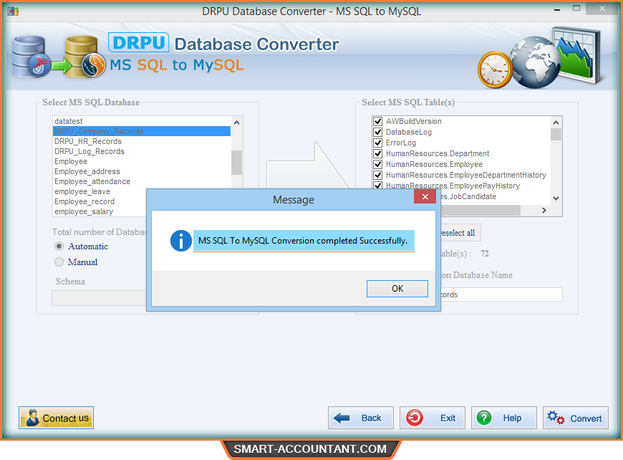Viewport: 623px width, 460px height.
Task: Select the DRPU_Log_Records database
Action: (x=142, y=151)
